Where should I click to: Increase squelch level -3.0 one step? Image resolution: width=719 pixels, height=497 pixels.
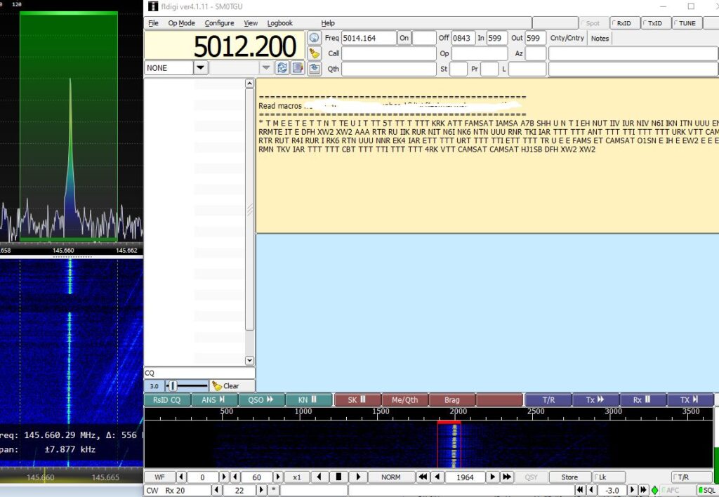coord(633,490)
